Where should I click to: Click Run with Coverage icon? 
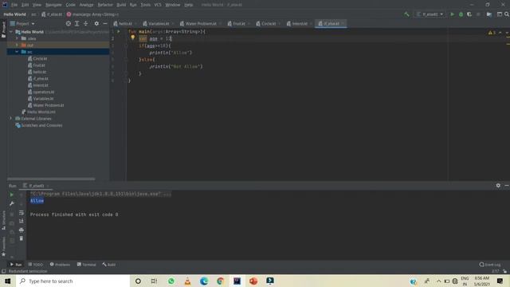tap(469, 14)
